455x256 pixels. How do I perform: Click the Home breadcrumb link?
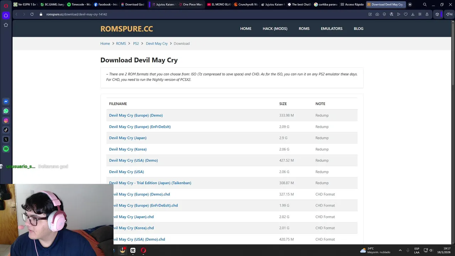click(105, 43)
